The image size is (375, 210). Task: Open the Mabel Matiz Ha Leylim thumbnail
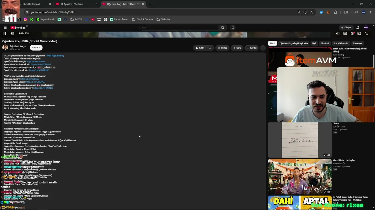coord(300,177)
